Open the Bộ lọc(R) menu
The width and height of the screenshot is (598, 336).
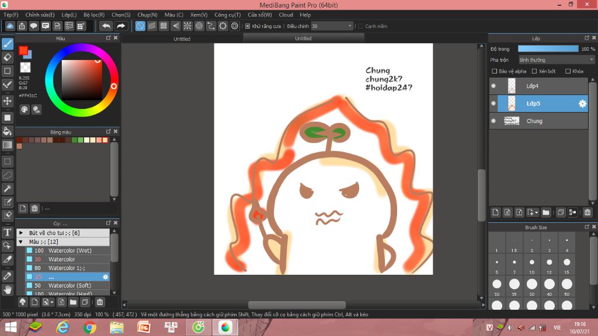coord(94,15)
